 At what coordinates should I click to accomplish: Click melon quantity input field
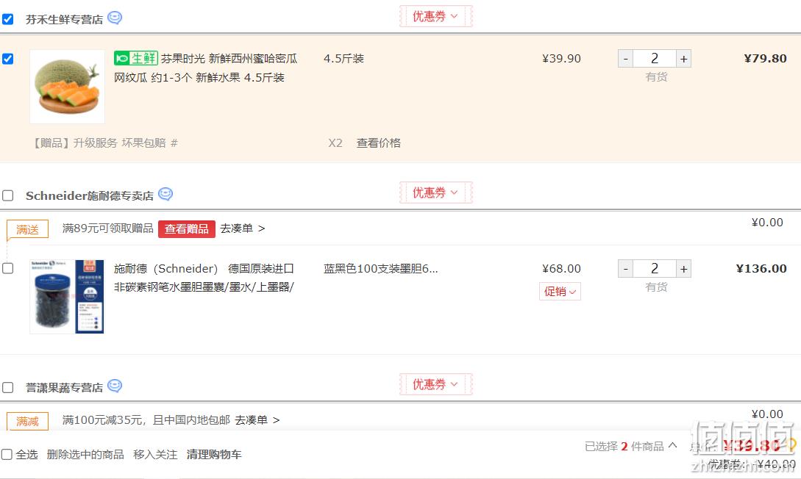(x=655, y=59)
